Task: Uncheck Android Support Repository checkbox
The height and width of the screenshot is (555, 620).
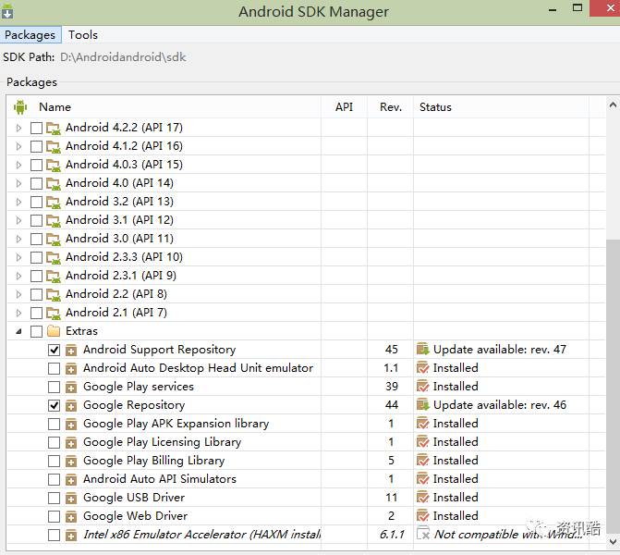Action: [54, 350]
